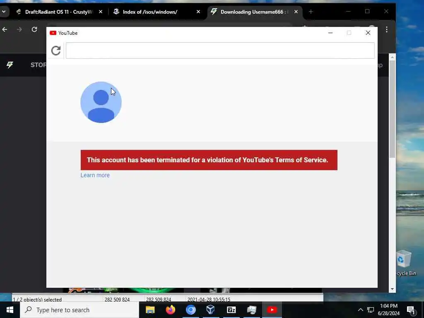
Task: Maximize the browser window
Action: click(x=367, y=12)
